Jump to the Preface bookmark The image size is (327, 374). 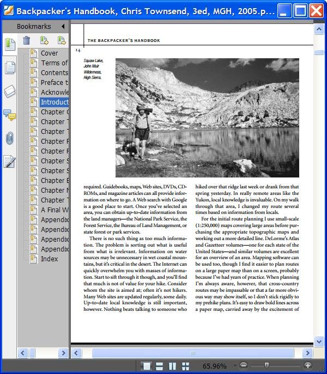coord(55,82)
